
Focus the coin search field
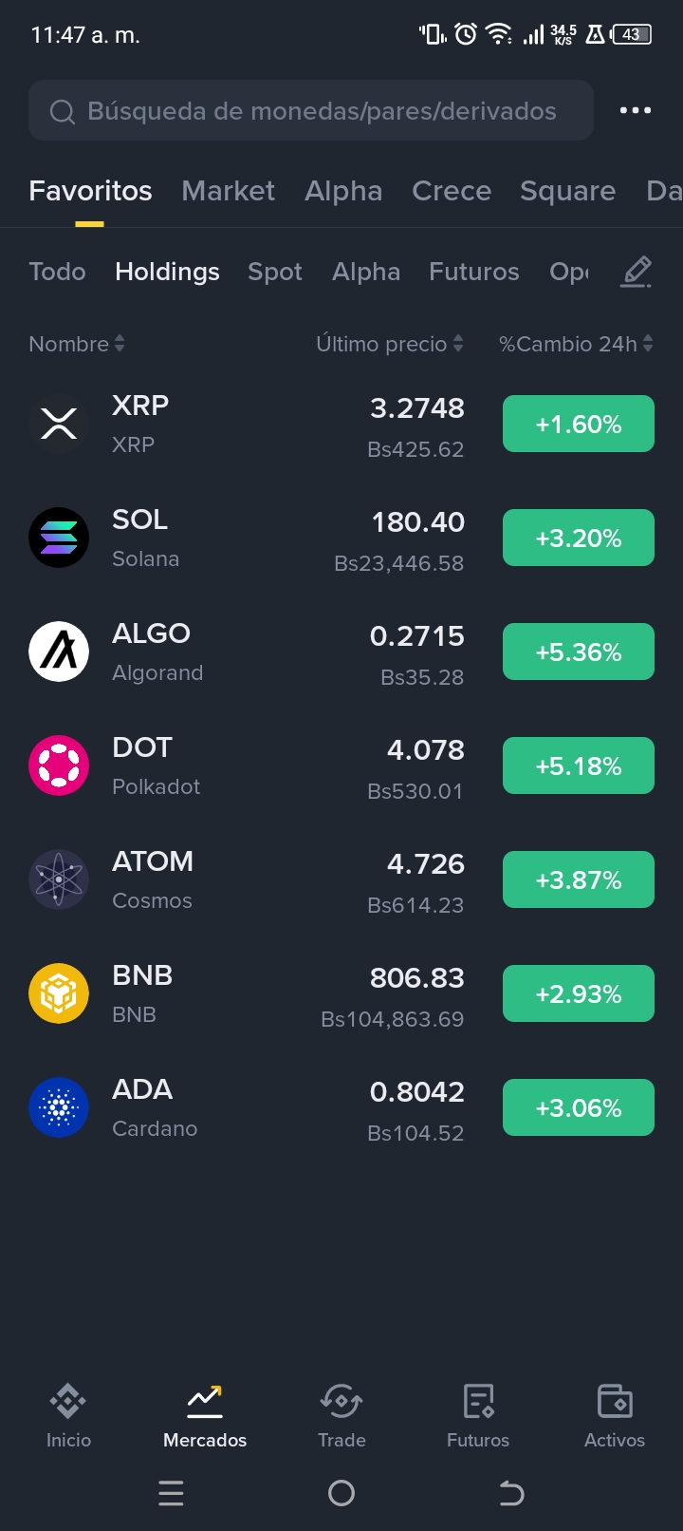pos(311,111)
